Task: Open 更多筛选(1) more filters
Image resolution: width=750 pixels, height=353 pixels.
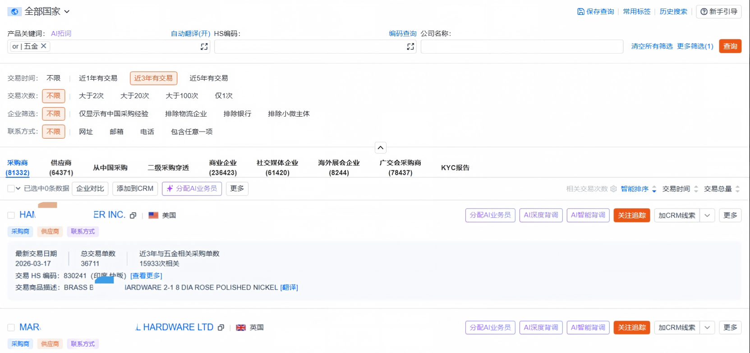Action: [x=695, y=46]
